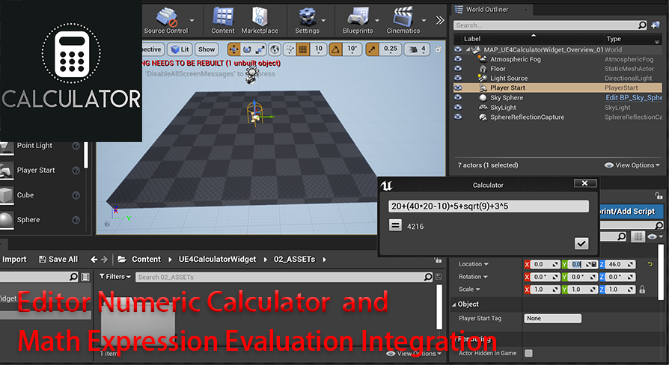The height and width of the screenshot is (365, 669).
Task: Open the Marketplace toolbar button
Action: pos(260,20)
